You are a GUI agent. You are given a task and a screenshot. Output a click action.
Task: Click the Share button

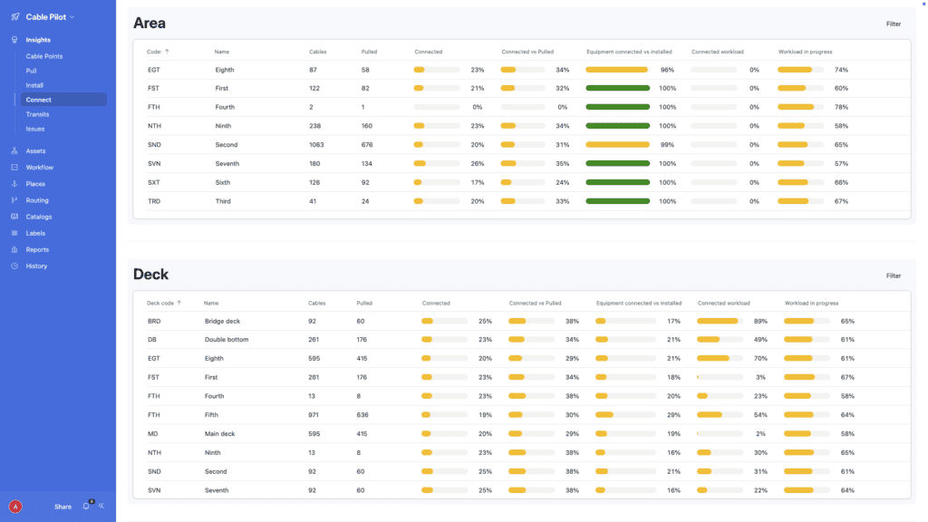click(x=62, y=507)
